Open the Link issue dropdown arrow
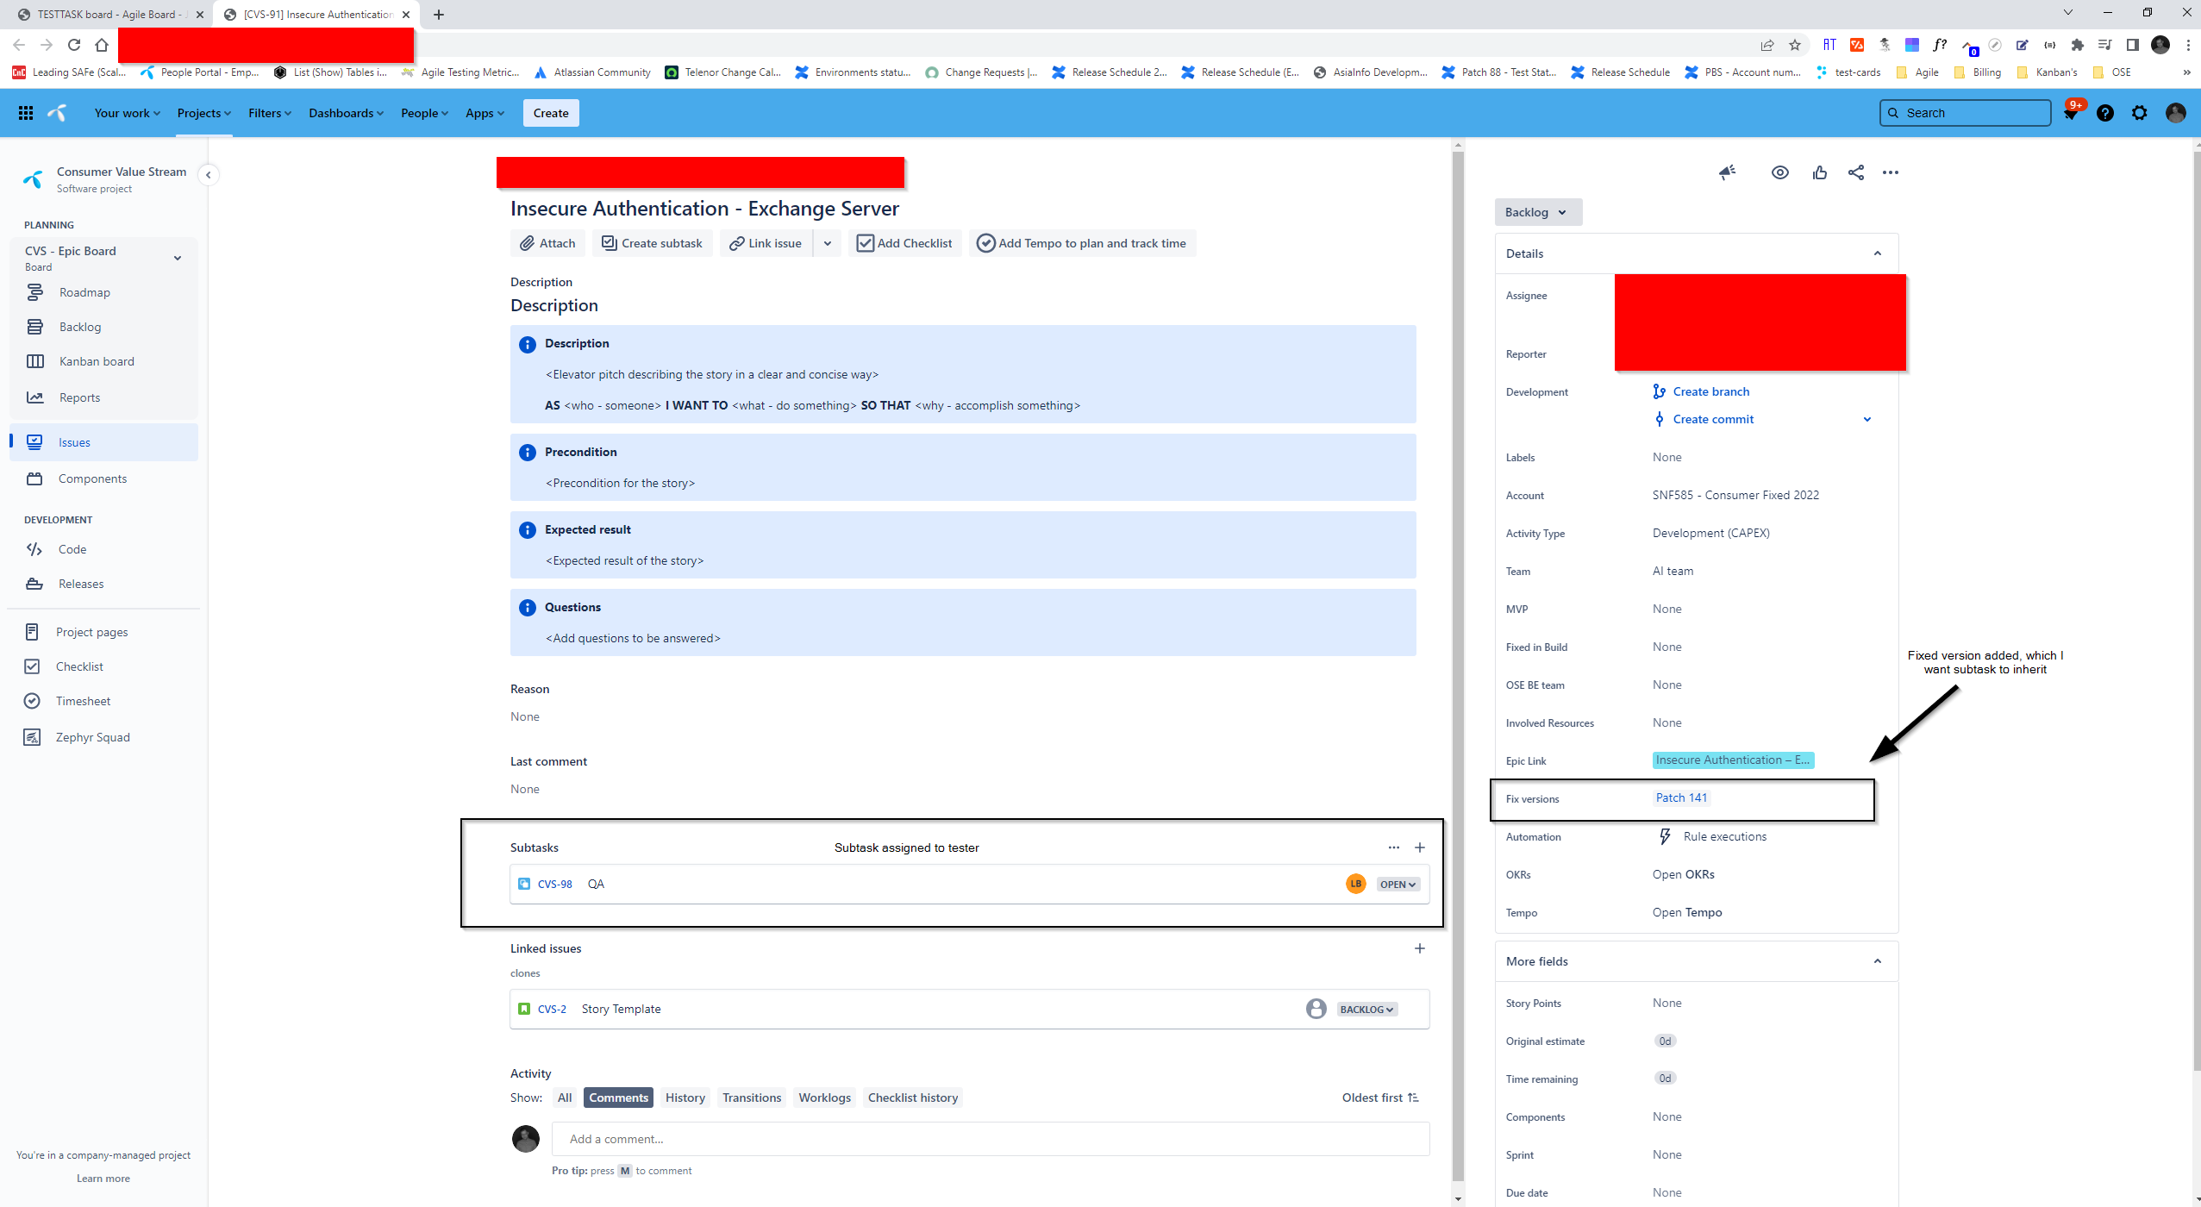The image size is (2201, 1207). (x=828, y=243)
